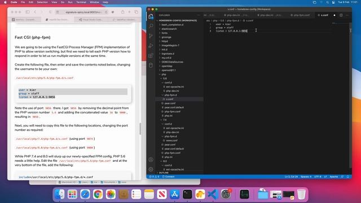This screenshot has height=203, width=361.
Task: Collapse the php folder in Explorer
Action: [164, 74]
